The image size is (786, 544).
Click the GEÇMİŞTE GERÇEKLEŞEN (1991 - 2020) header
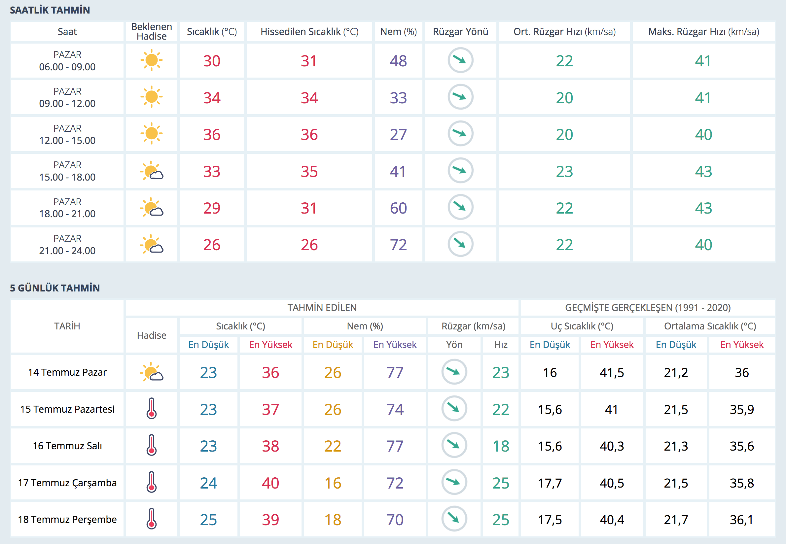(648, 307)
